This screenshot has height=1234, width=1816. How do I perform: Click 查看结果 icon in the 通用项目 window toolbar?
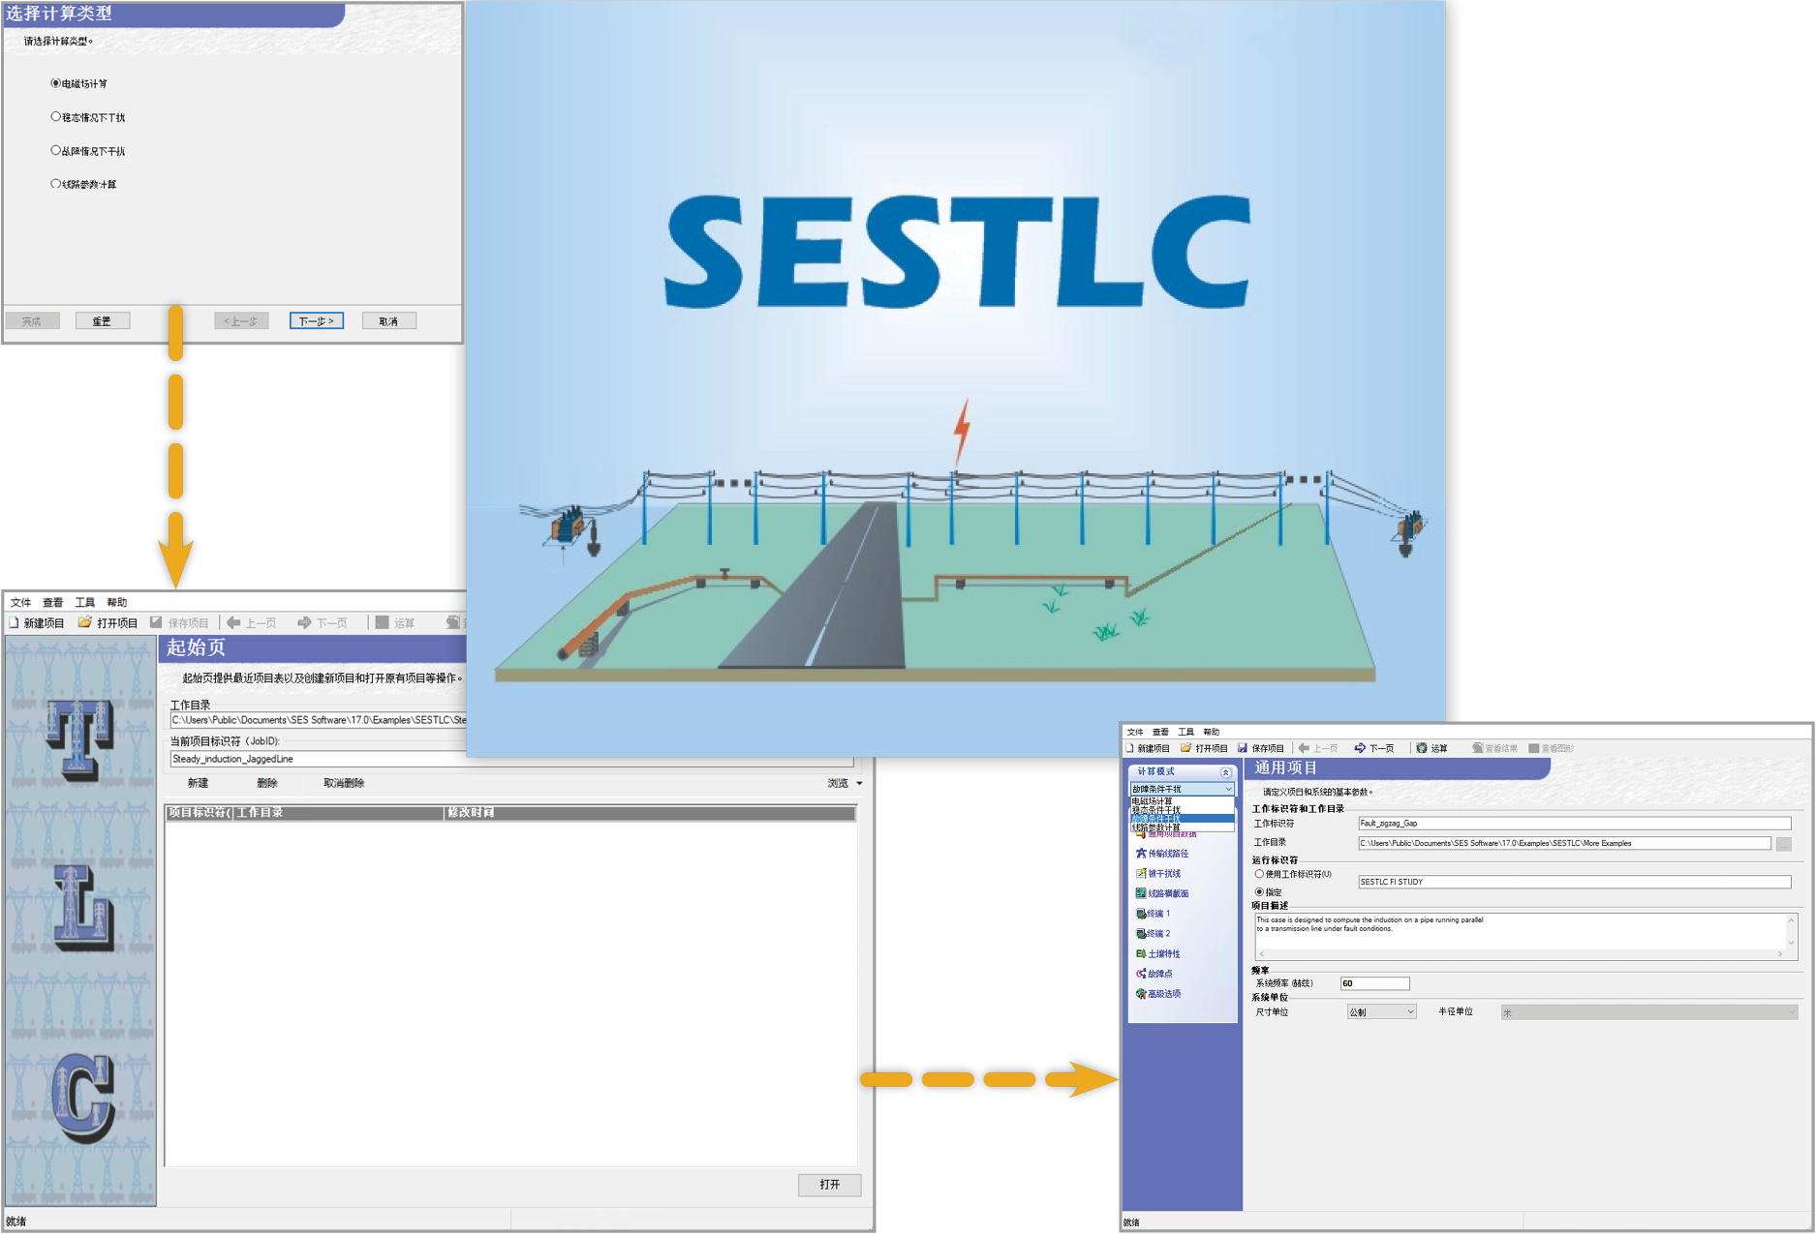point(1478,748)
